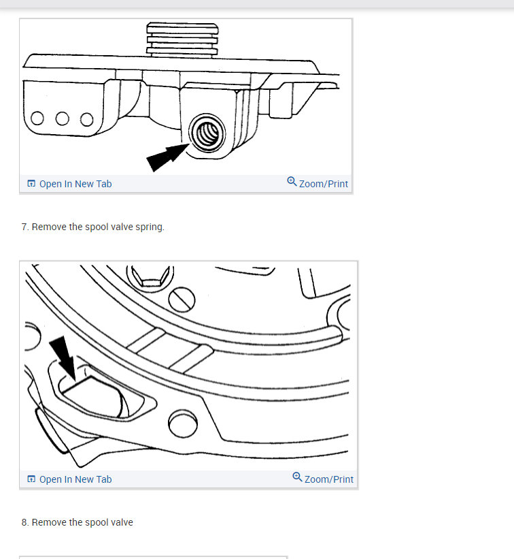This screenshot has height=559, width=514.
Task: Click the new-tab icon below the threaded port diagram
Action: tap(31, 184)
